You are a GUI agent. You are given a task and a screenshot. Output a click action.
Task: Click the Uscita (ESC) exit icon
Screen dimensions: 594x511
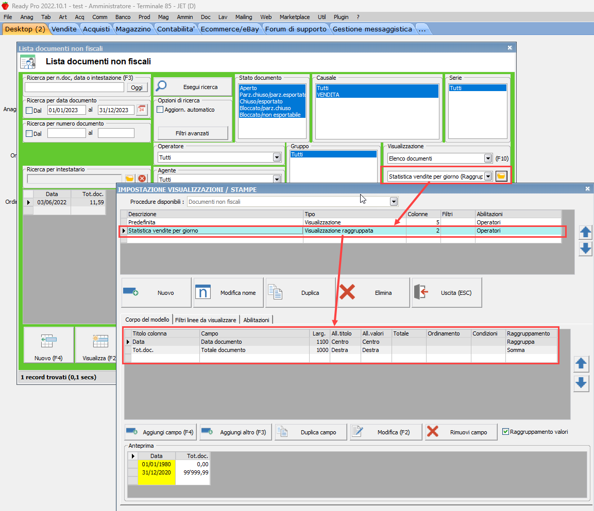[x=421, y=292]
